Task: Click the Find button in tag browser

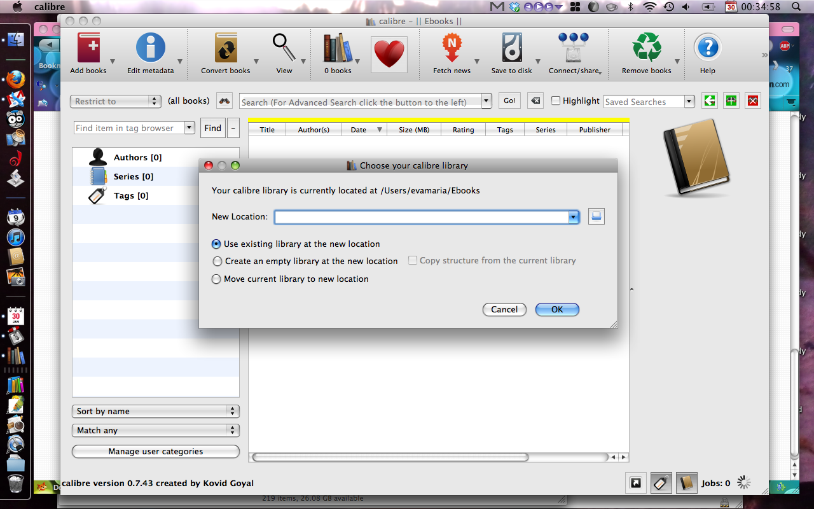Action: pyautogui.click(x=213, y=128)
